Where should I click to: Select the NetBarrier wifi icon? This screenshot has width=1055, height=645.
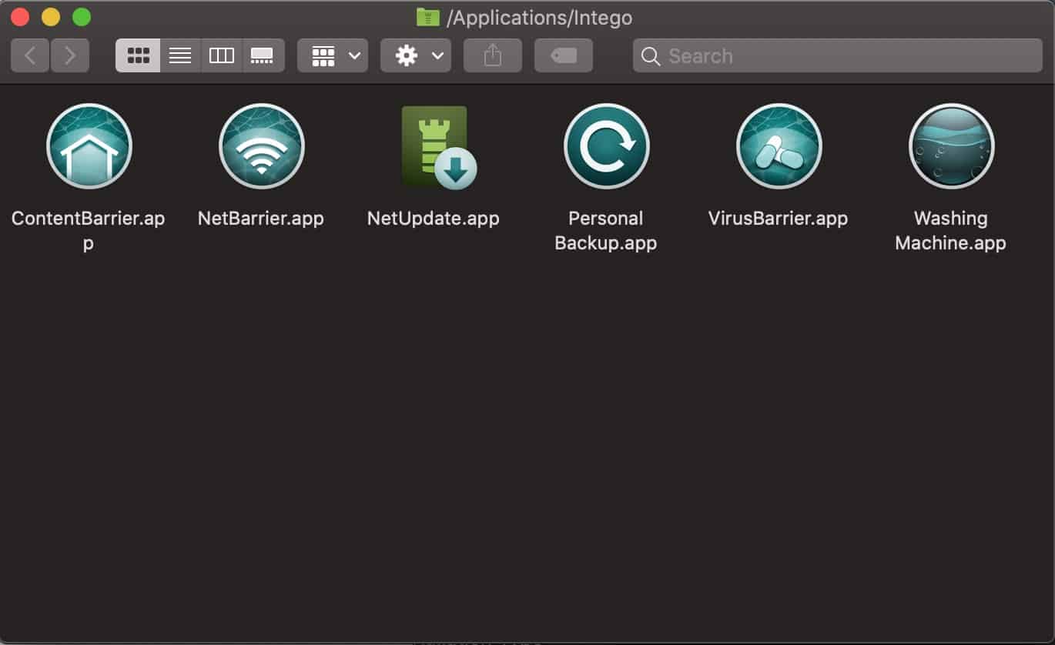tap(262, 146)
